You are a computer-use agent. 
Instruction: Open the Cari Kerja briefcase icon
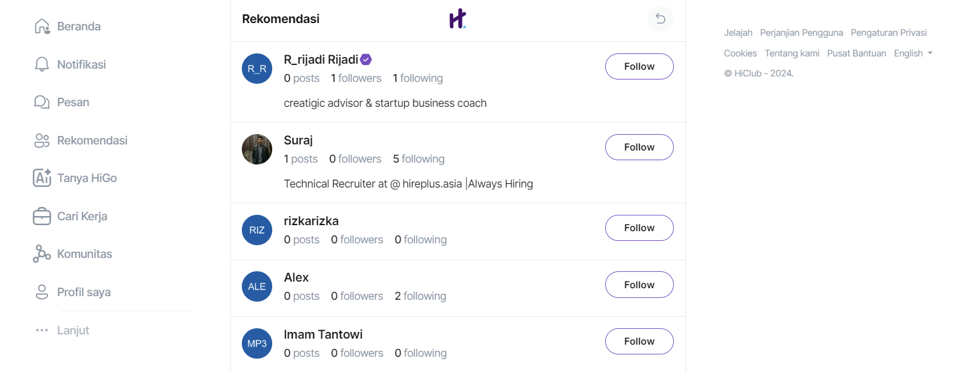point(42,216)
